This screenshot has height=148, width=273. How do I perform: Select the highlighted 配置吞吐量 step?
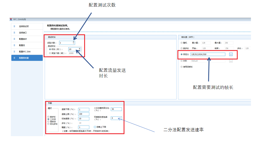pos(27,58)
